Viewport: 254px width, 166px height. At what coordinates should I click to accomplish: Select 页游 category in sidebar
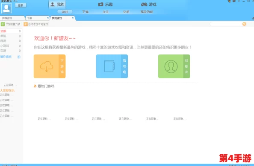pos(11,51)
